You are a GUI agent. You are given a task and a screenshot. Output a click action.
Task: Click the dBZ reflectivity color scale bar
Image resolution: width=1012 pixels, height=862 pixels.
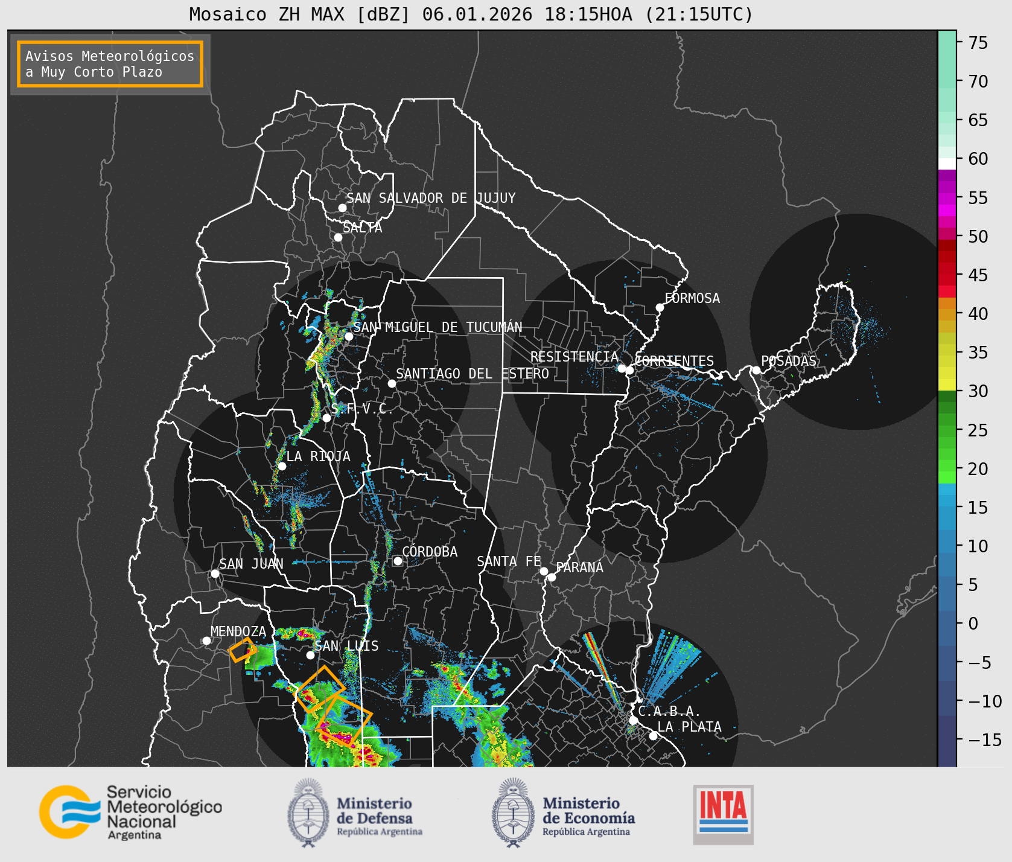pyautogui.click(x=947, y=398)
